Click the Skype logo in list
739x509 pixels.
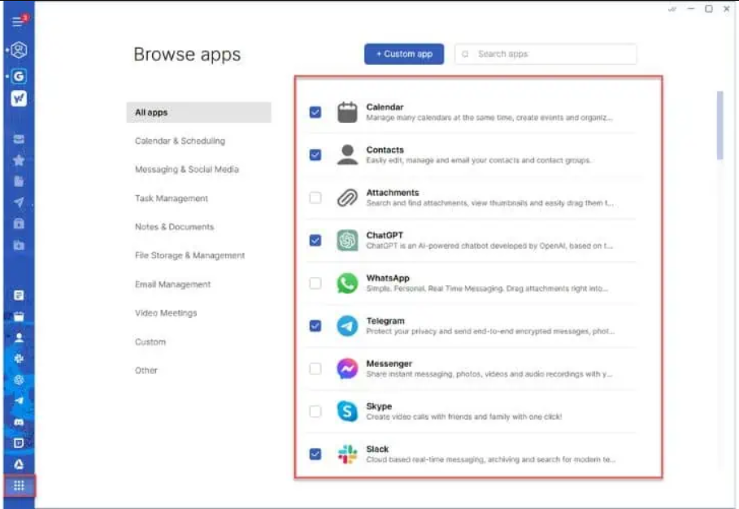click(x=347, y=411)
